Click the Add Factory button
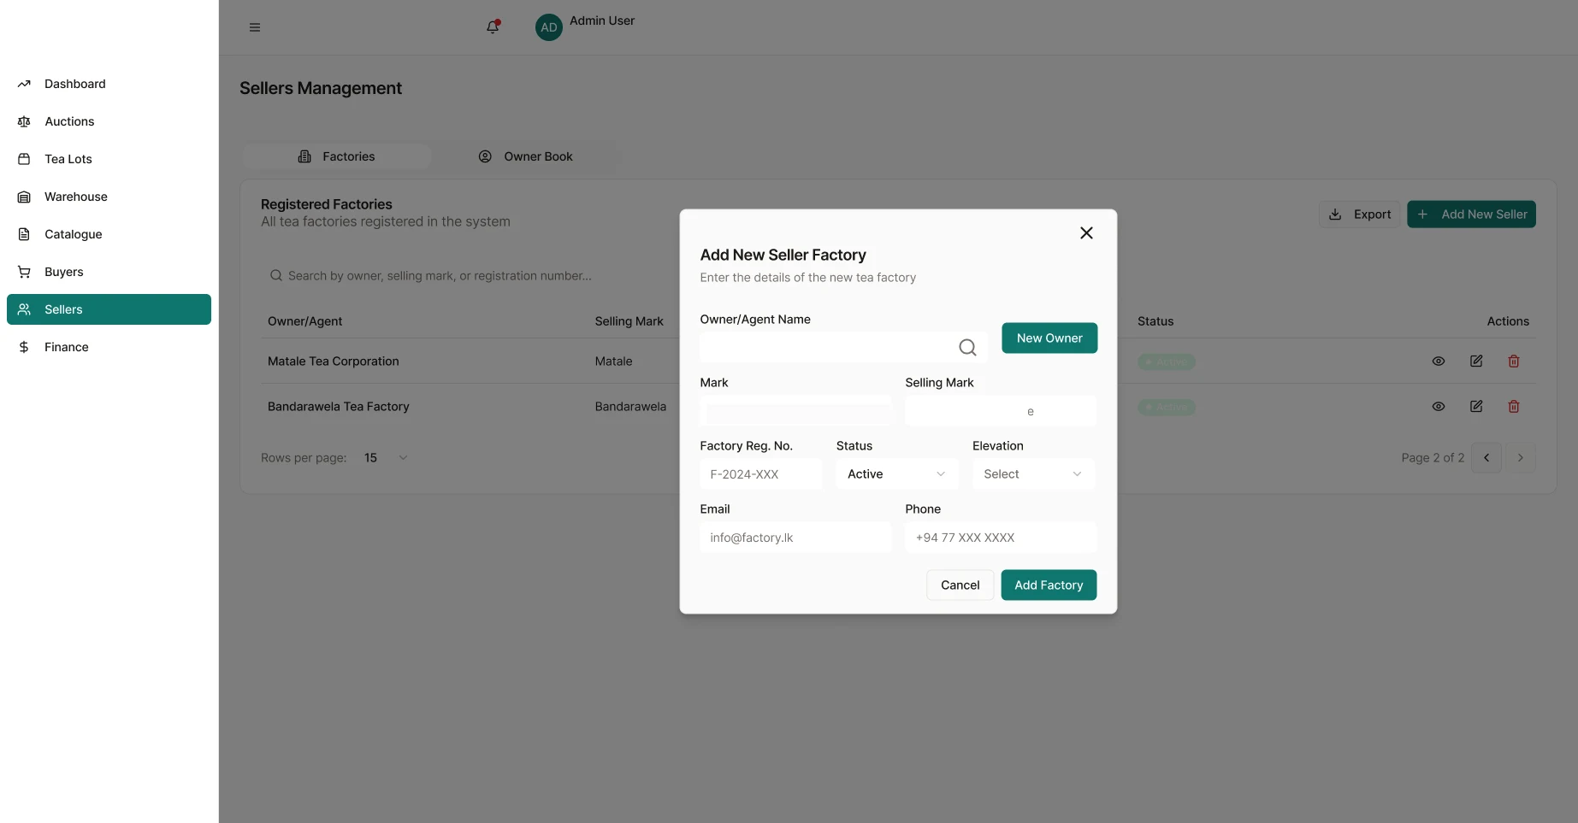 pyautogui.click(x=1049, y=585)
